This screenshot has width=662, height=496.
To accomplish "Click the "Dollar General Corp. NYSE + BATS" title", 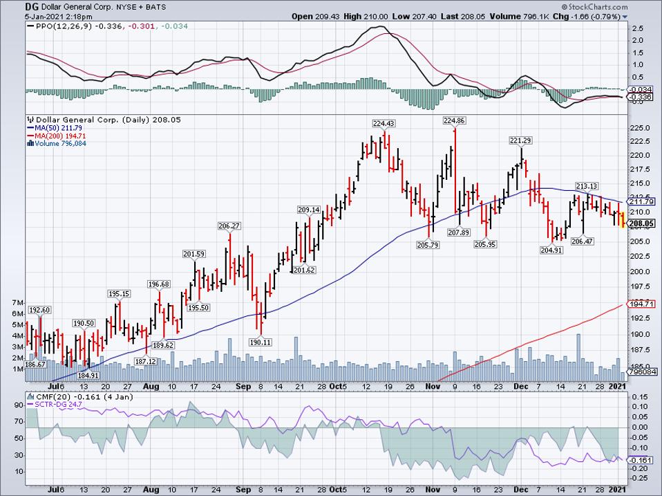I will click(x=104, y=7).
